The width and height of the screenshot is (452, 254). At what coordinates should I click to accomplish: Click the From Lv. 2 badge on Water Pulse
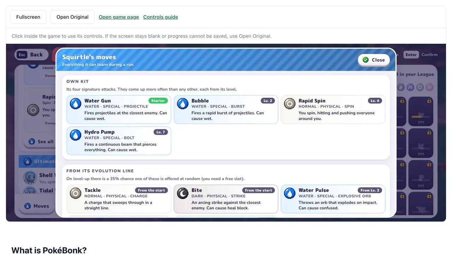coord(370,190)
